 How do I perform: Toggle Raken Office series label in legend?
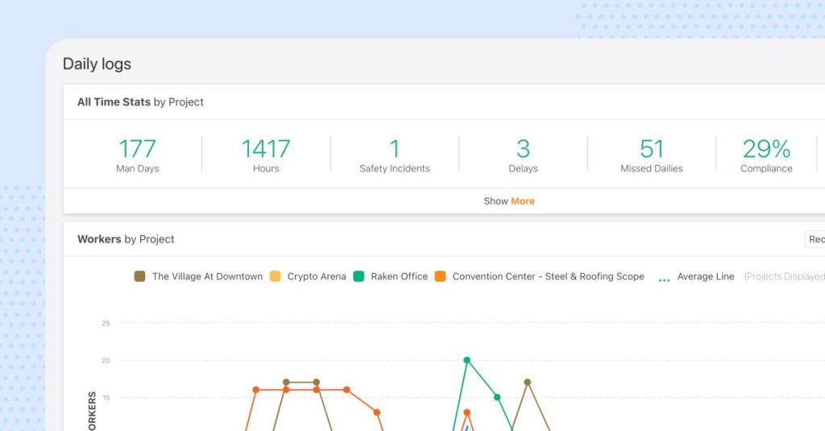[399, 276]
